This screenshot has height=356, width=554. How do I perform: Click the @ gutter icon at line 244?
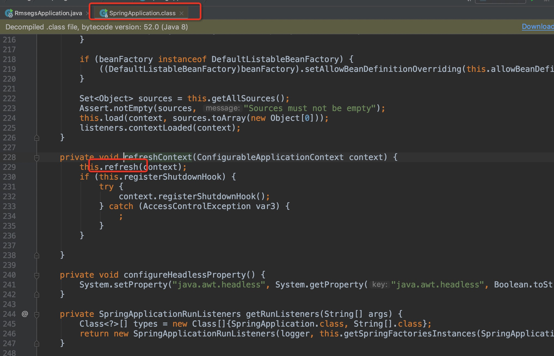(x=25, y=314)
